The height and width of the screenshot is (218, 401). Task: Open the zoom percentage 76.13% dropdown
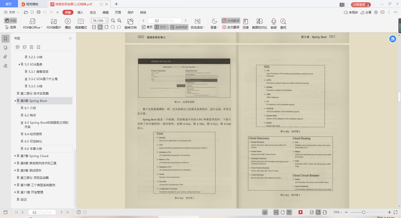(107, 21)
